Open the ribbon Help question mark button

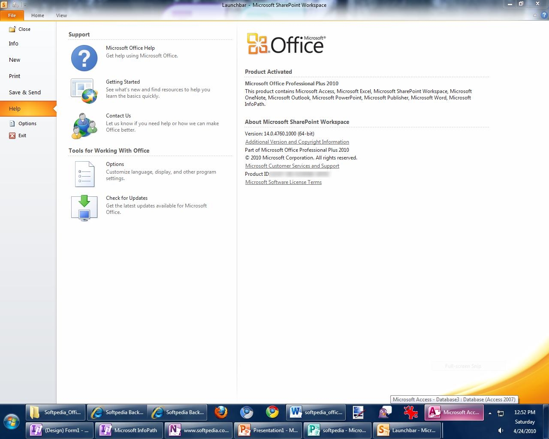(544, 15)
